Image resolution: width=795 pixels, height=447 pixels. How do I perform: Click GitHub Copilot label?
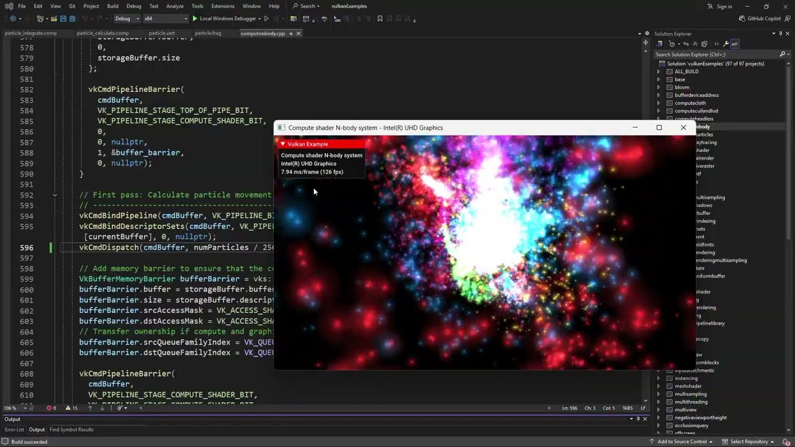[764, 19]
